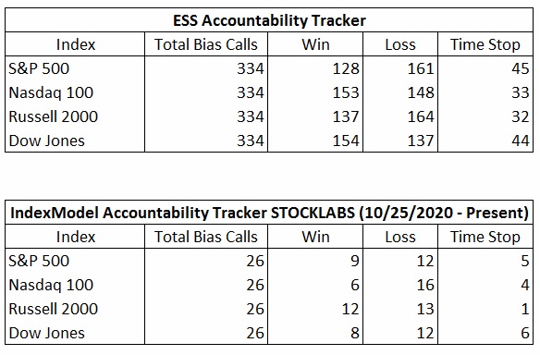Select the IndexModel Accountability Tracker STOCKLABS title cell
540x355 pixels.
269,213
